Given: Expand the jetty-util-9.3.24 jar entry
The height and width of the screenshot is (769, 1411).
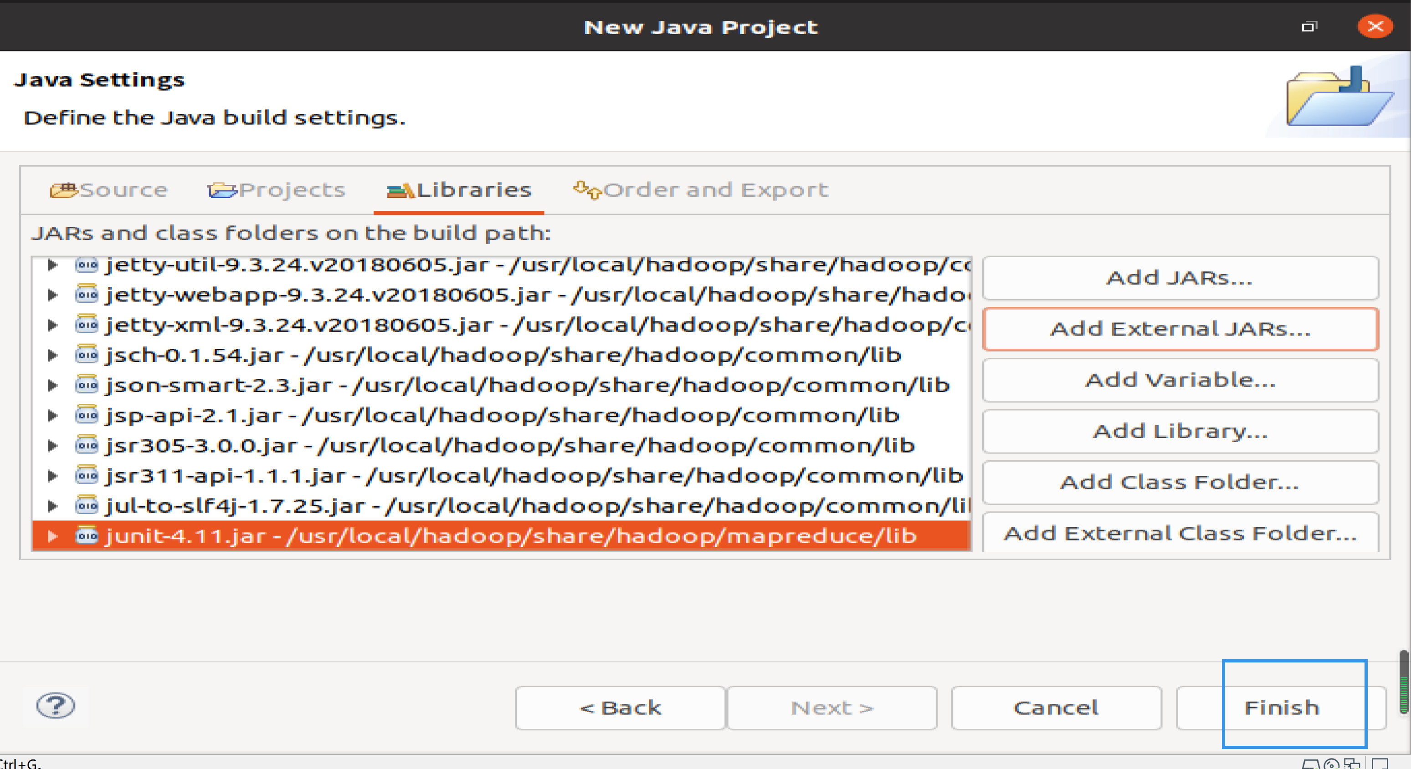Looking at the screenshot, I should click(52, 265).
